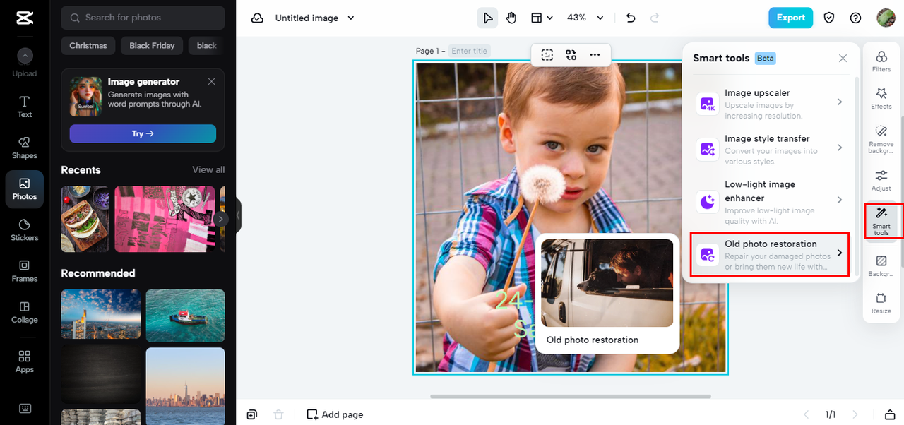
Task: Close the Smart tools panel
Action: click(x=843, y=59)
